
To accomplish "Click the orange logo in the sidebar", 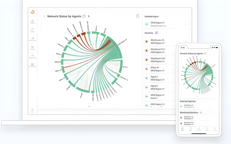I will click(x=33, y=12).
